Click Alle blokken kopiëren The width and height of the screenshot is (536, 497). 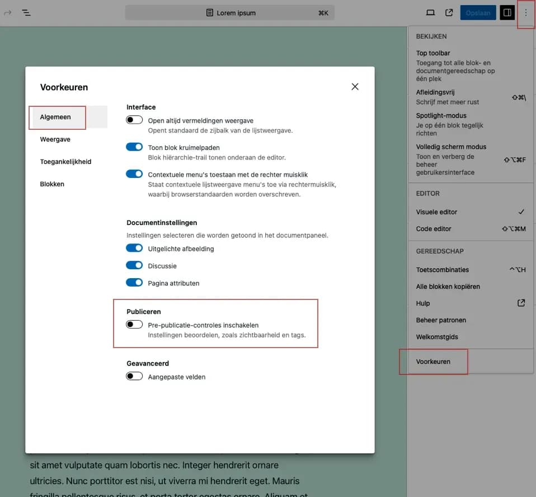pos(471,287)
